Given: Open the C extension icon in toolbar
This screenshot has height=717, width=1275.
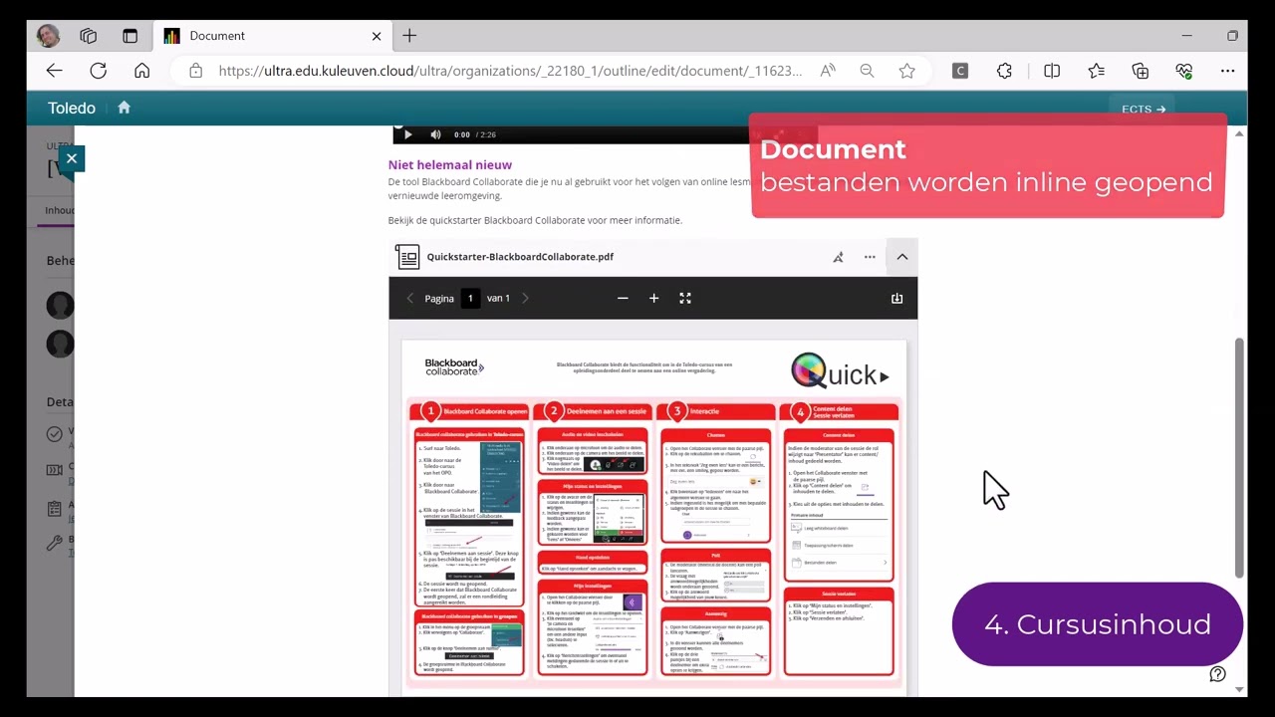Looking at the screenshot, I should click(960, 71).
